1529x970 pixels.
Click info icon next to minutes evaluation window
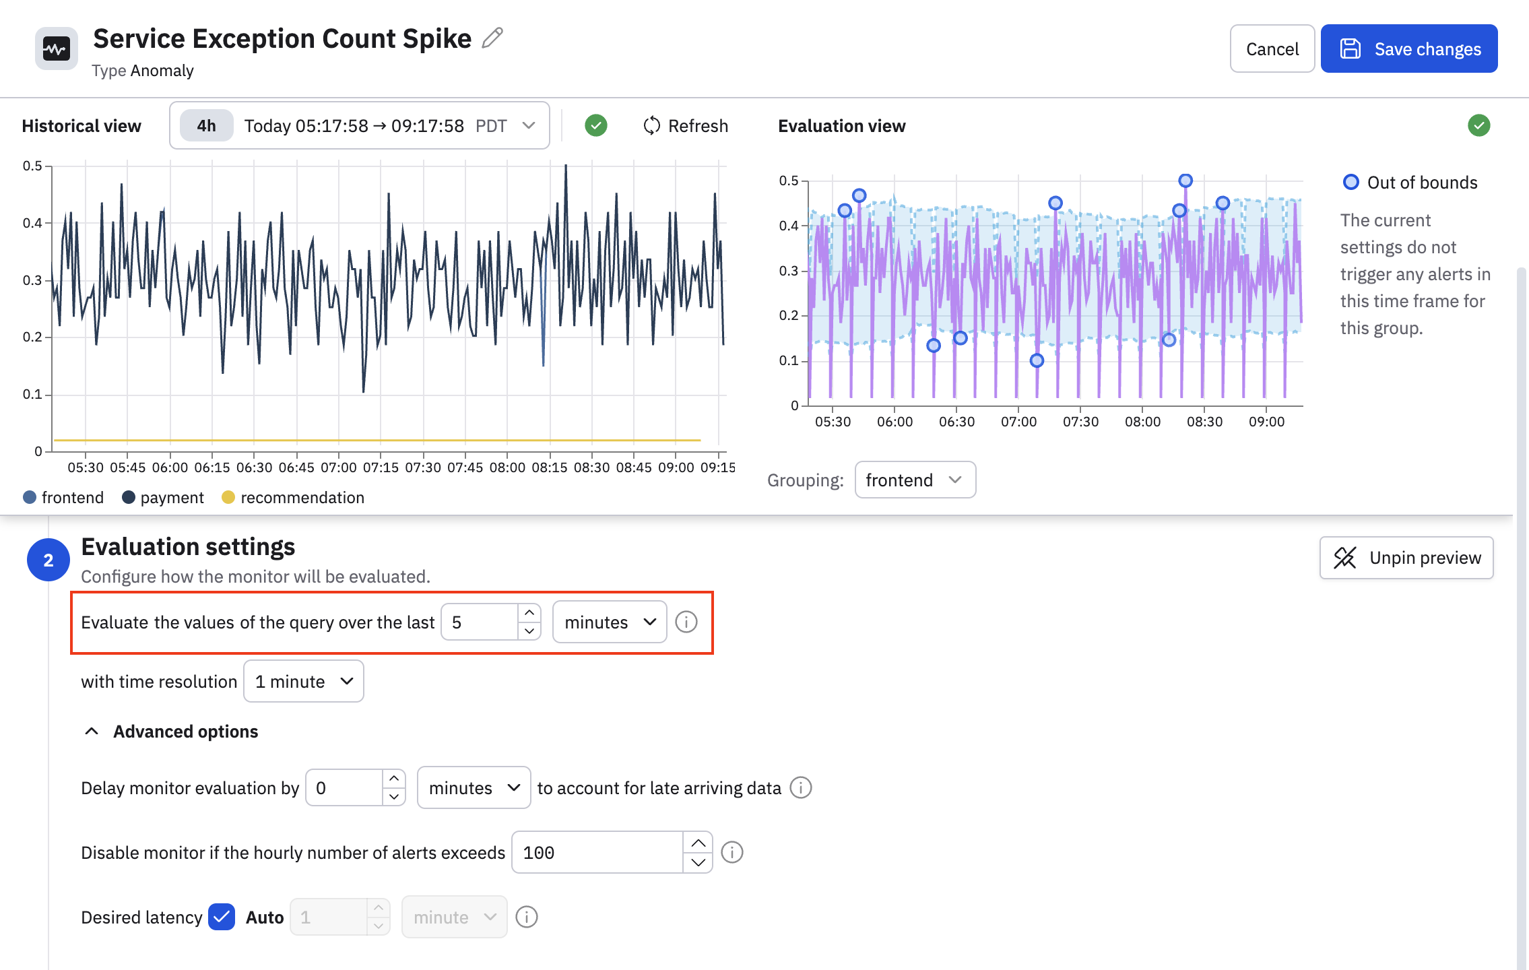pyautogui.click(x=686, y=621)
